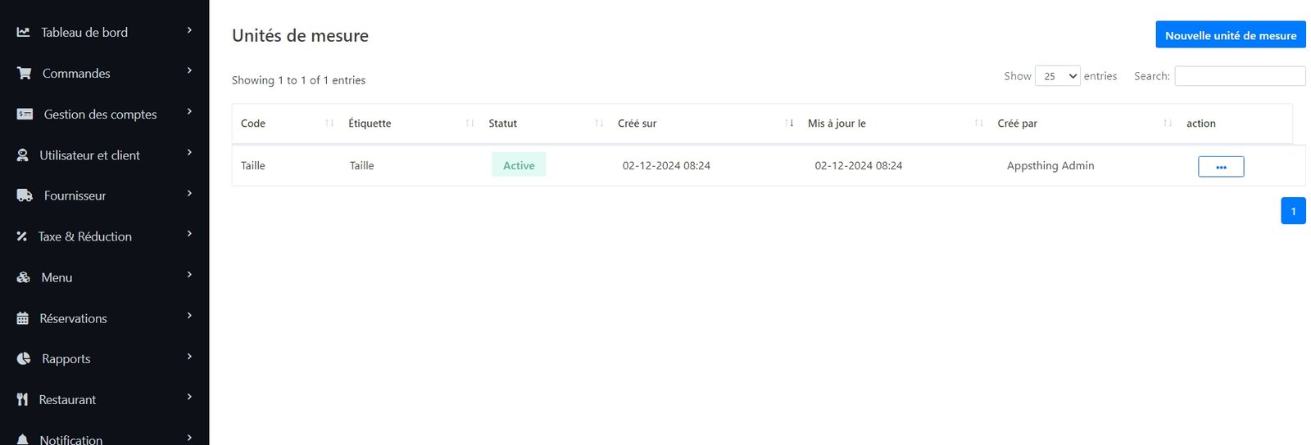Open the Restaurant sidebar menu item

click(67, 399)
